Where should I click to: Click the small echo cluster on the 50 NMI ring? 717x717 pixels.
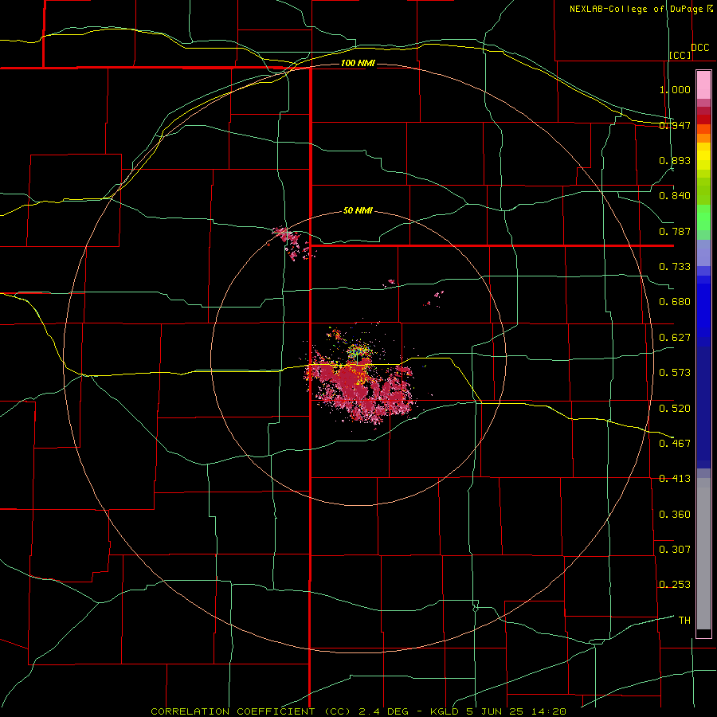tap(292, 242)
